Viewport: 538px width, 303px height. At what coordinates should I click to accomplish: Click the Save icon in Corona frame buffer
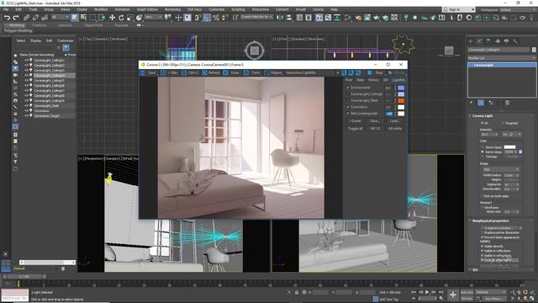[143, 73]
